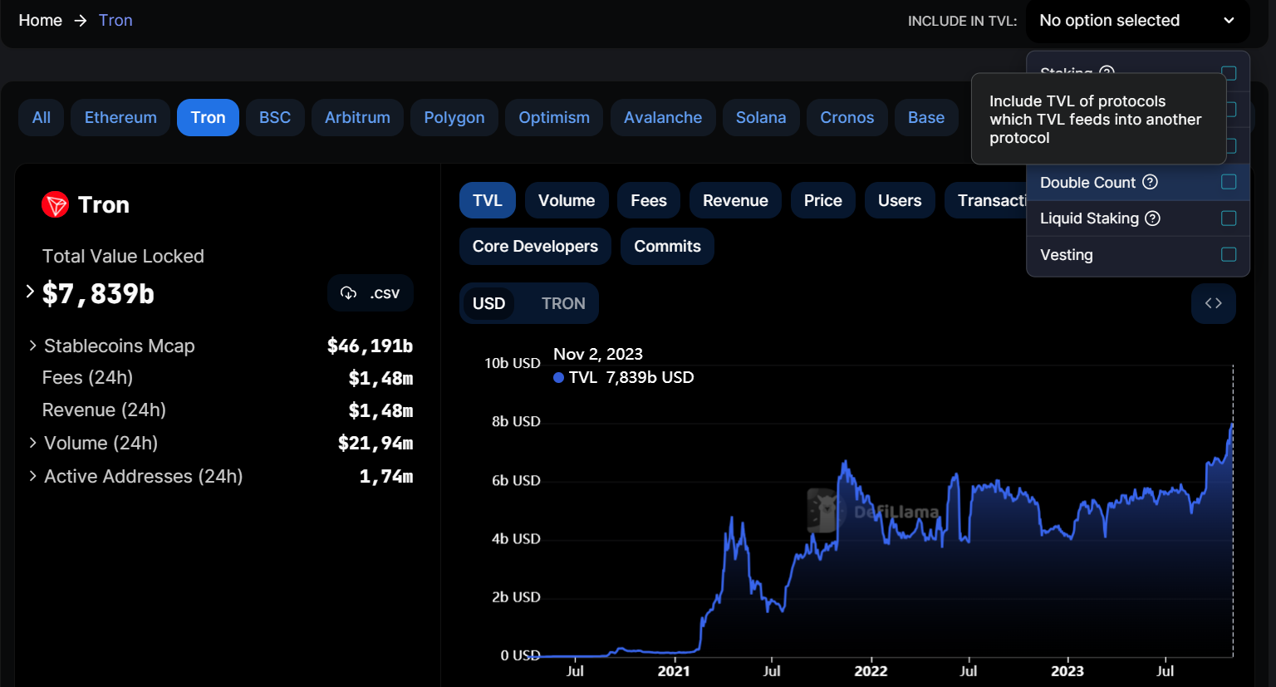Click the breadcrumb arrow icon
Screen dimensions: 1276x687
81,21
